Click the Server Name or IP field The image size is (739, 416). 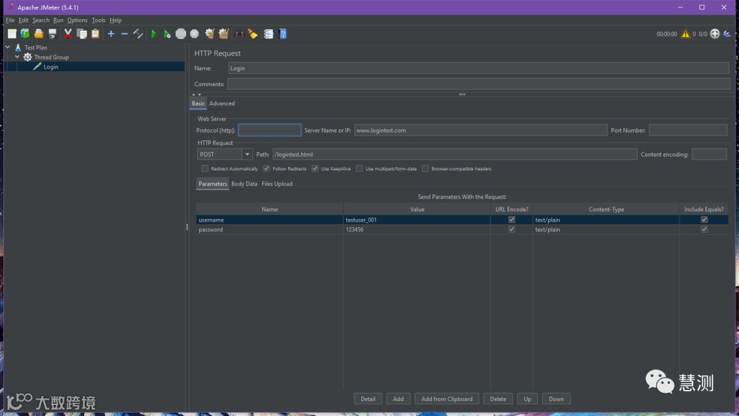tap(480, 130)
